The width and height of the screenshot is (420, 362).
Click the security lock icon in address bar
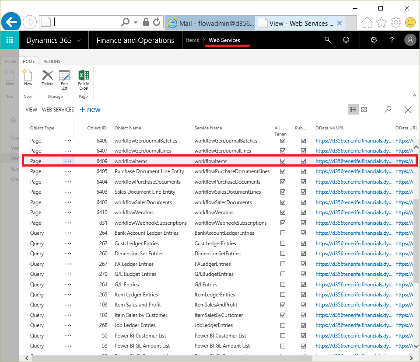coord(146,22)
